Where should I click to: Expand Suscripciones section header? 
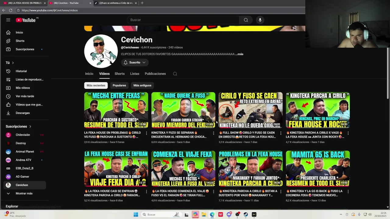click(x=18, y=127)
